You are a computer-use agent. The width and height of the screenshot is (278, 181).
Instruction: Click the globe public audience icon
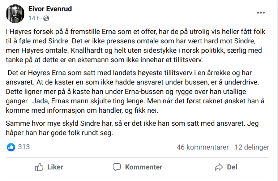pos(46,18)
